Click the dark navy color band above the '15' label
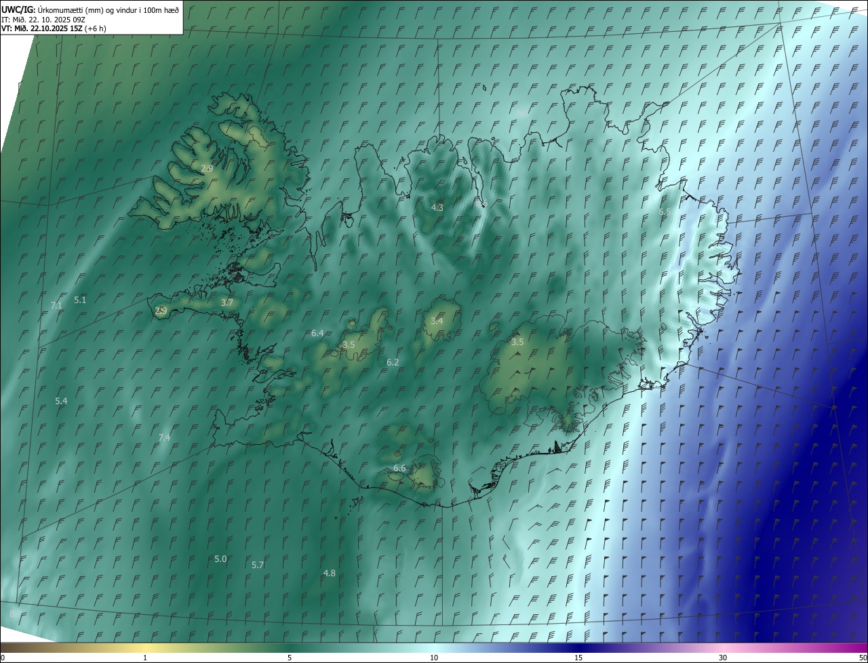The image size is (868, 663). [x=578, y=647]
